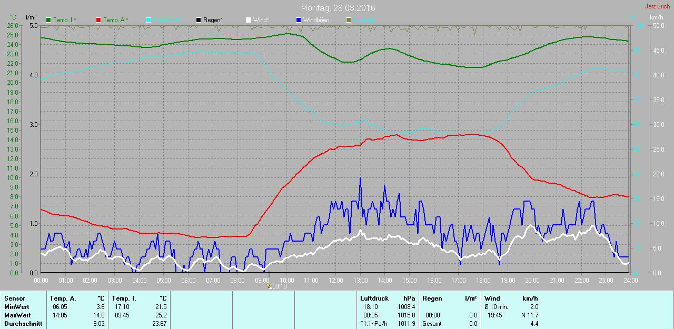This screenshot has height=329, width=674.
Task: Click the "Temp. I." table column header
Action: point(124,298)
